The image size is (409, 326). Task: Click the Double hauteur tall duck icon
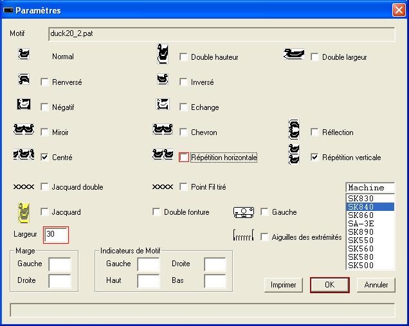(x=163, y=55)
